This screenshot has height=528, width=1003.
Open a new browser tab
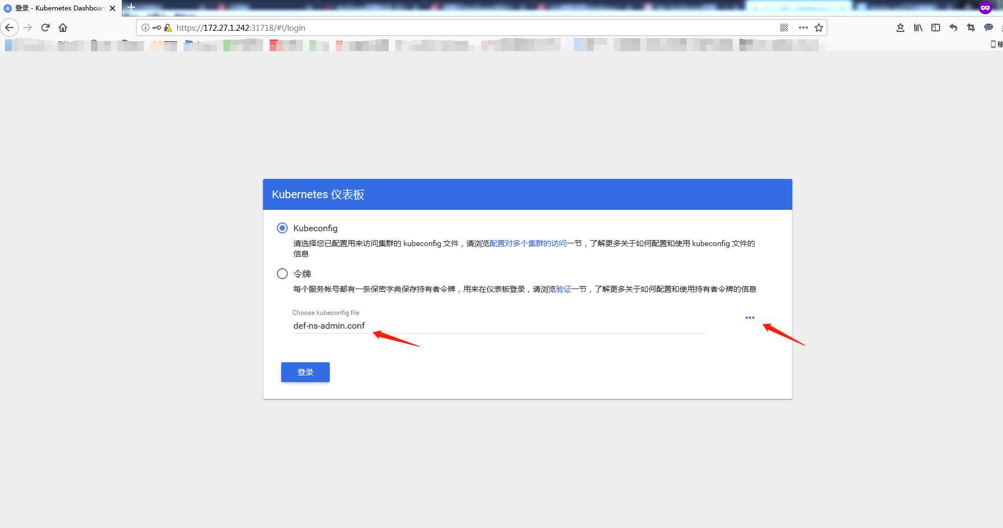[x=131, y=7]
